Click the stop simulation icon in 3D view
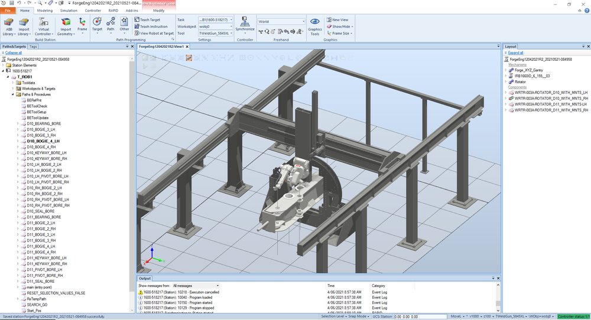The width and height of the screenshot is (591, 320). pyautogui.click(x=154, y=66)
